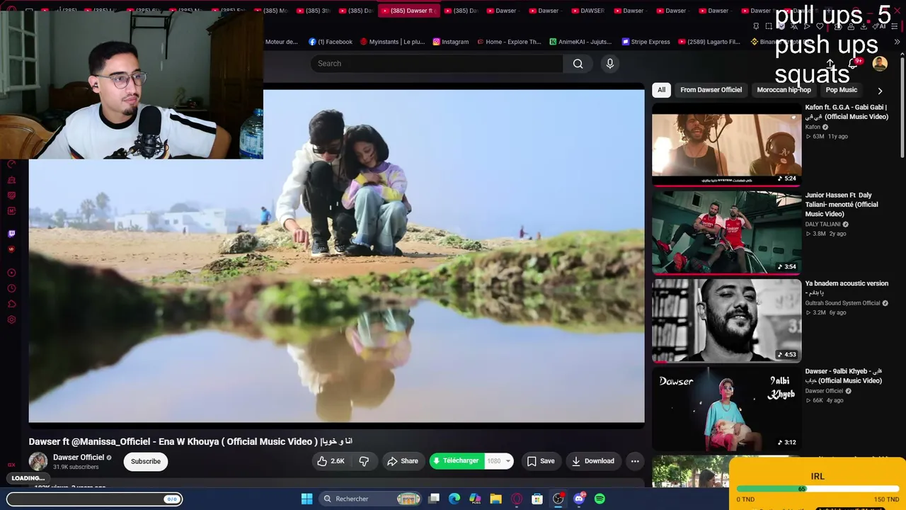The height and width of the screenshot is (510, 906).
Task: Open the Lagarto Fil bookmark
Action: tap(709, 42)
